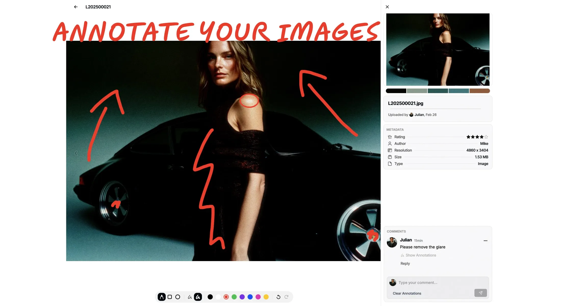Image resolution: width=561 pixels, height=306 pixels.
Task: Pick the green annotation color
Action: 234,297
